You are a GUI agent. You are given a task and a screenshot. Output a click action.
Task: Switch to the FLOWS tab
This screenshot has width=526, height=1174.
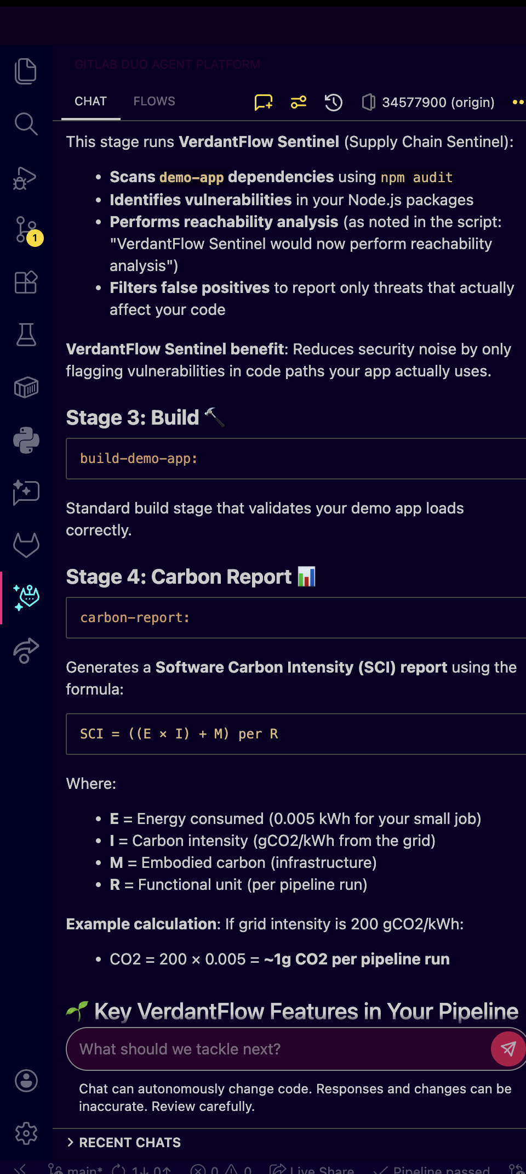pos(155,101)
